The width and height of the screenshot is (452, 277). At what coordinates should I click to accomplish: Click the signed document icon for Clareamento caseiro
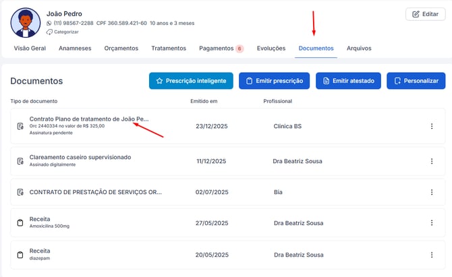coord(20,161)
